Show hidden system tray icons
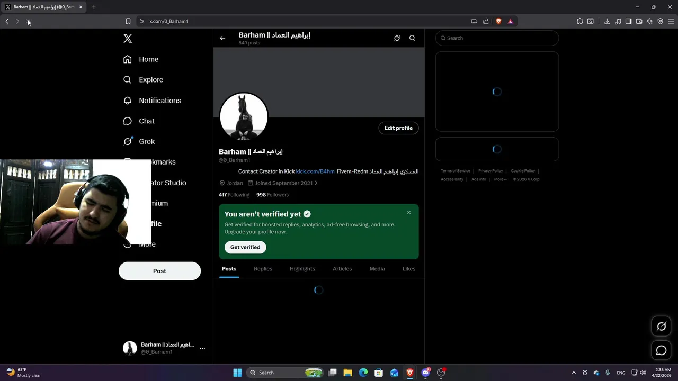The image size is (678, 381). tap(574, 373)
